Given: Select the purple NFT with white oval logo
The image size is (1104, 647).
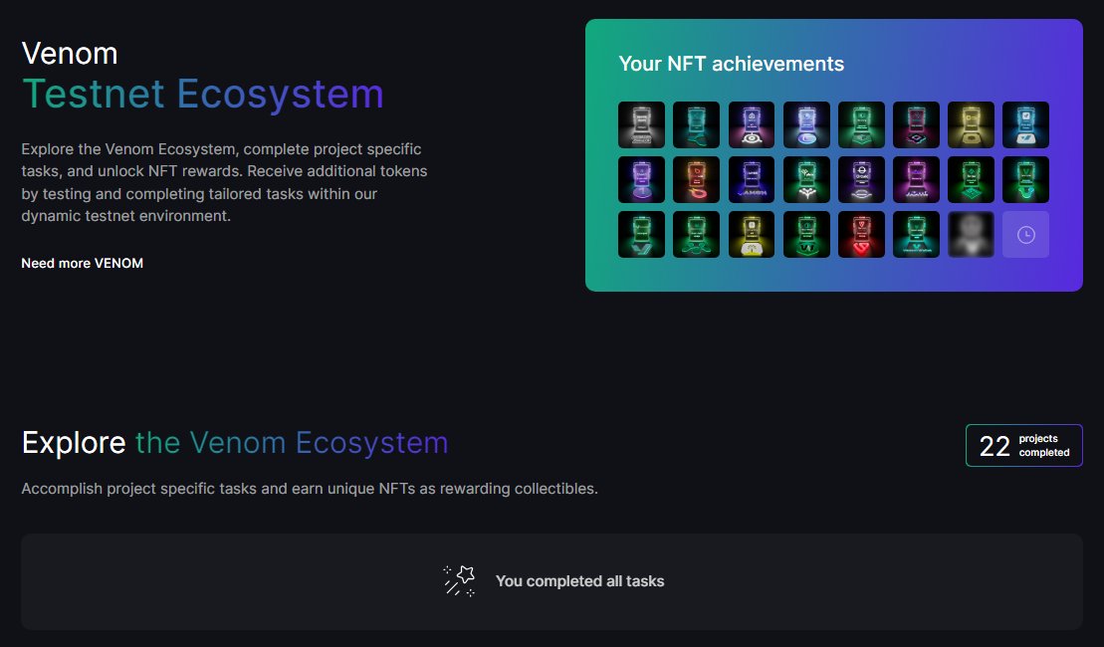Looking at the screenshot, I should [x=861, y=179].
